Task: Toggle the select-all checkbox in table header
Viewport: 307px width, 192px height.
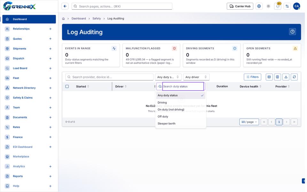Action: [x=67, y=86]
